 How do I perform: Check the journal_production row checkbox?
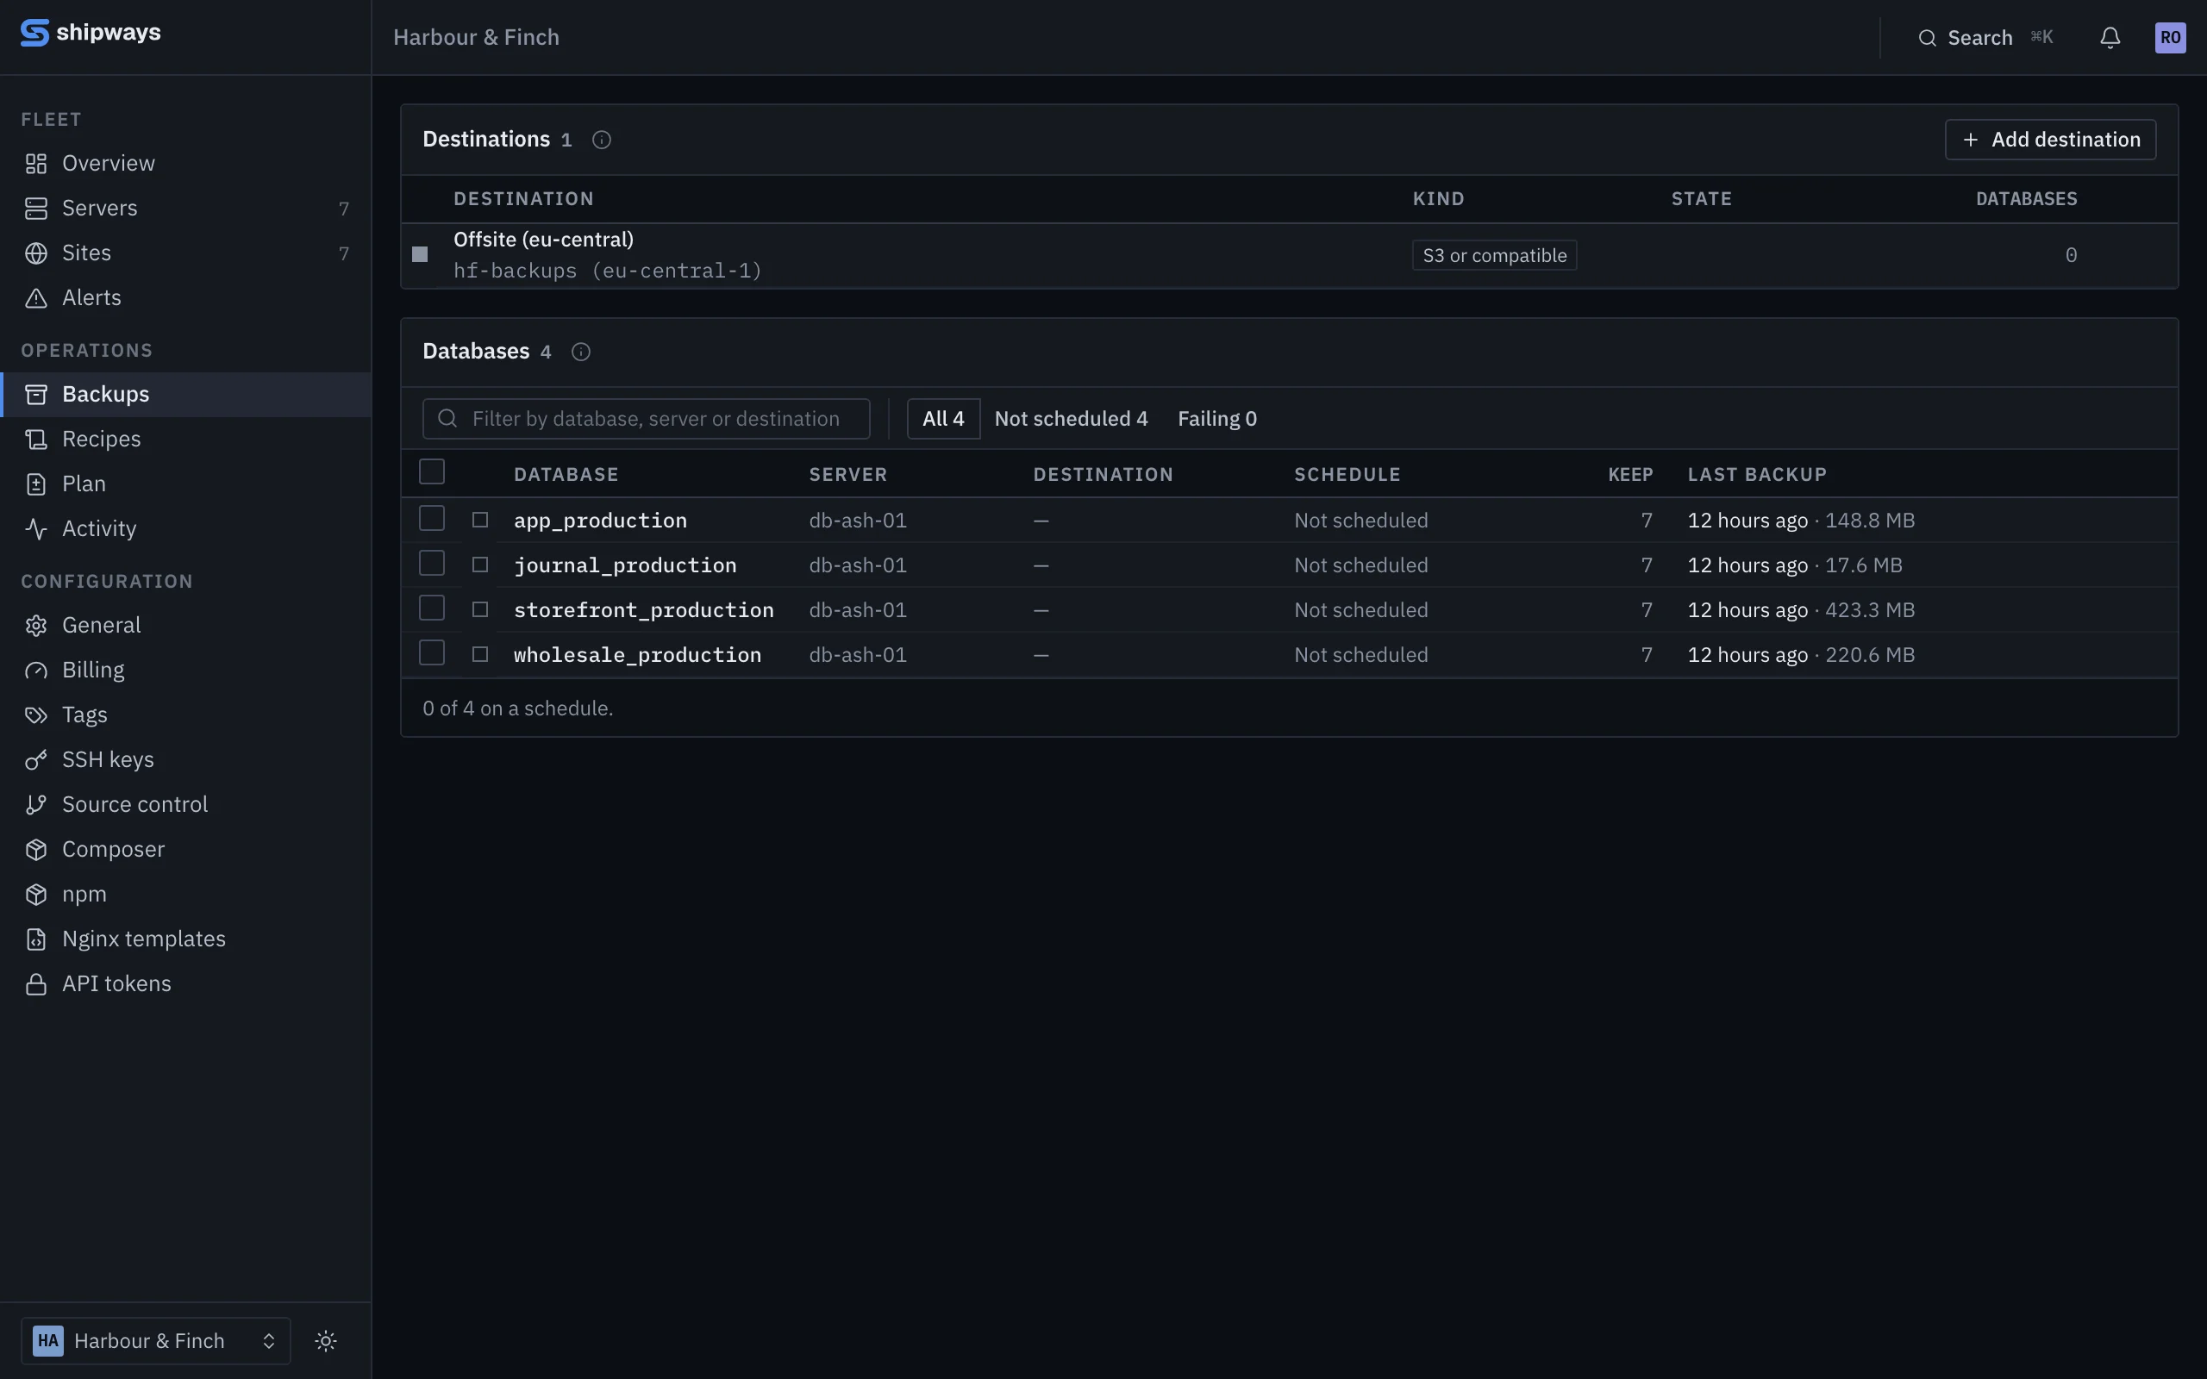pos(431,563)
